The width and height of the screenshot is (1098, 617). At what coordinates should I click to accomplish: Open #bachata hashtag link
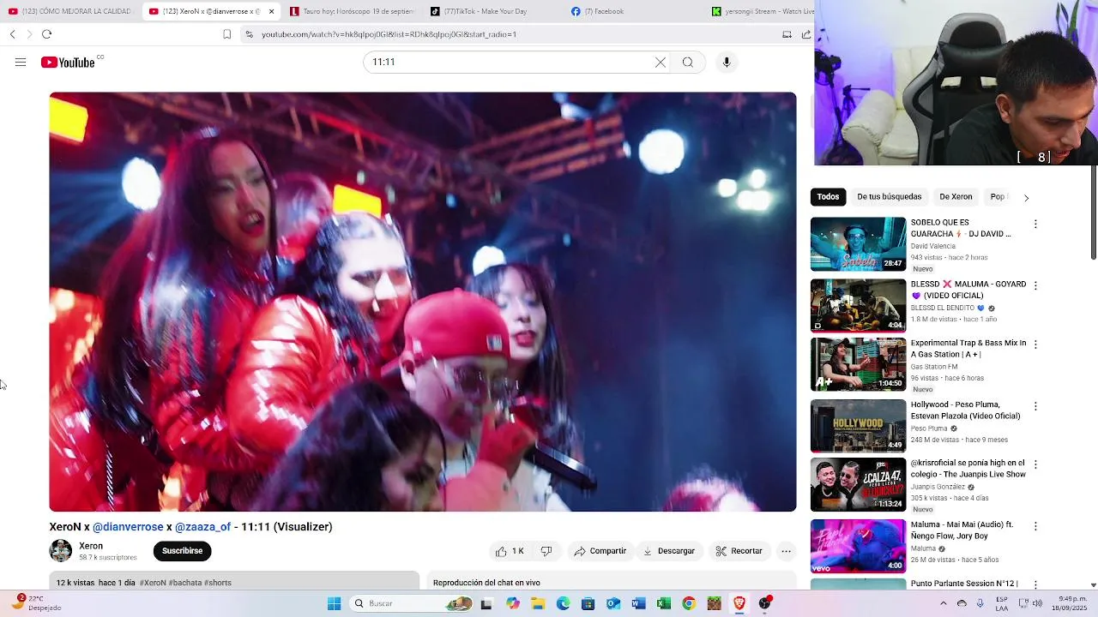click(x=185, y=583)
